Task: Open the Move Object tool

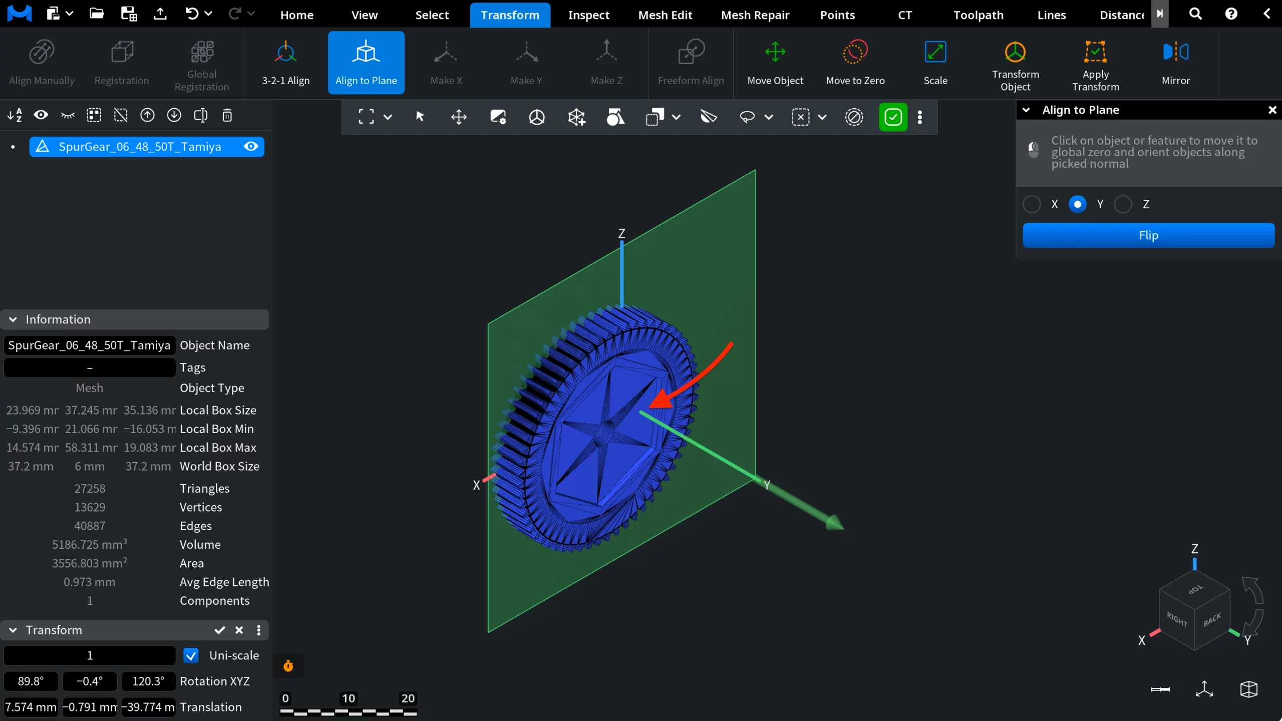Action: click(x=775, y=63)
